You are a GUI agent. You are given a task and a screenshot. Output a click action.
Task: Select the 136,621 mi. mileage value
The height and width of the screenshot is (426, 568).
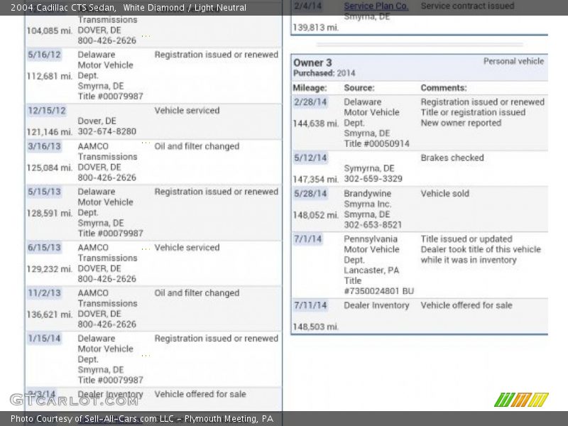[x=49, y=315]
